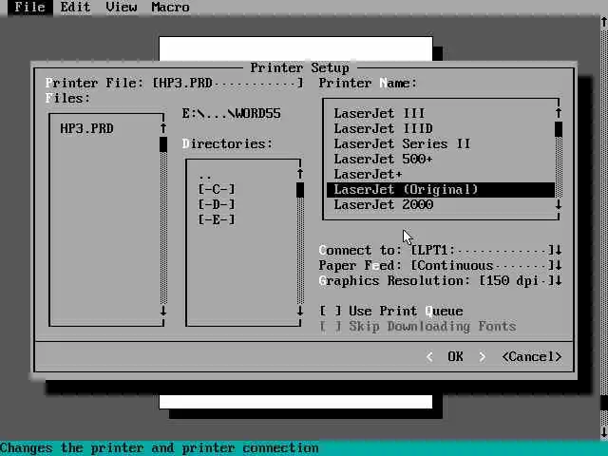
Task: Open the Paper Feed dropdown arrow
Action: (559, 266)
